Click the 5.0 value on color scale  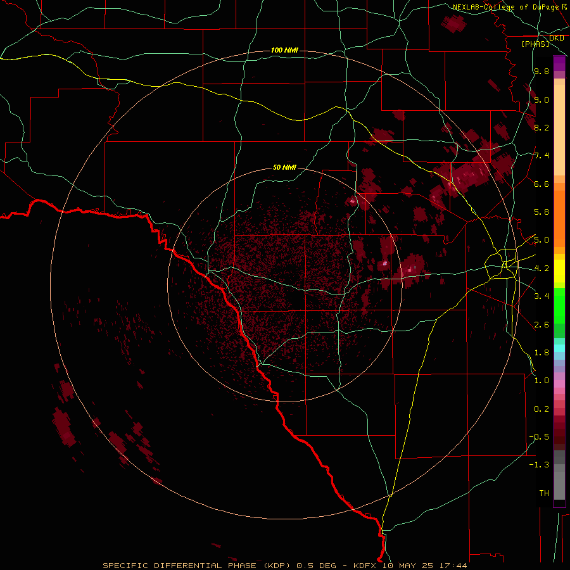click(x=541, y=240)
